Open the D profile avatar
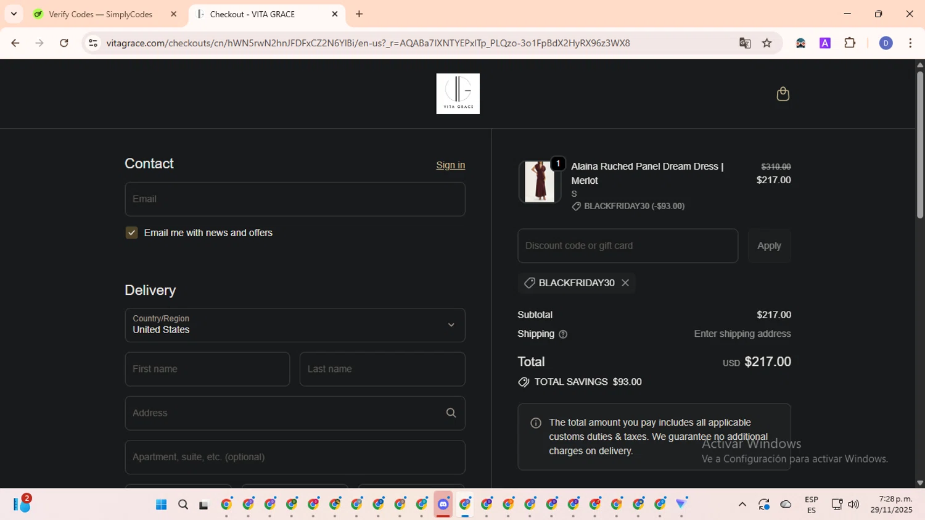 [886, 43]
